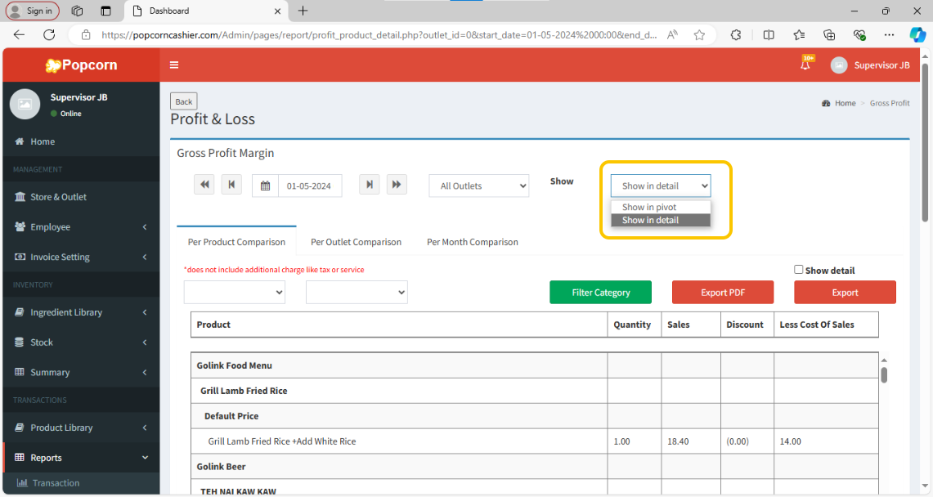Jump back with double-left rewind date button

(204, 185)
